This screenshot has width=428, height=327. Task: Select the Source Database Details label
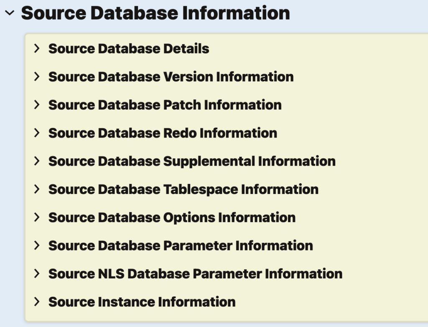pos(129,49)
